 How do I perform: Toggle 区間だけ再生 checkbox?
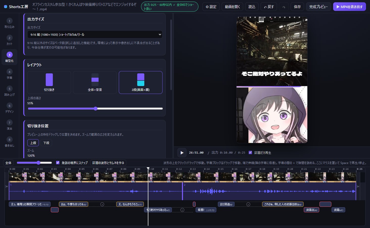coord(250,153)
